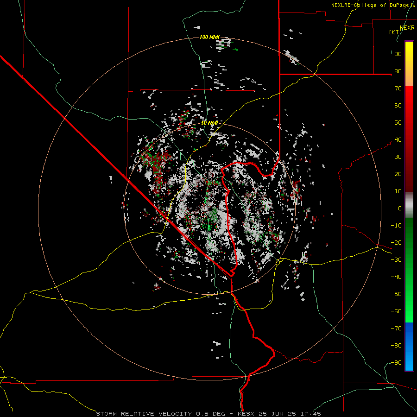Click the 0 value on the velocity scale
Screen dimensions: 417x417
tap(400, 208)
